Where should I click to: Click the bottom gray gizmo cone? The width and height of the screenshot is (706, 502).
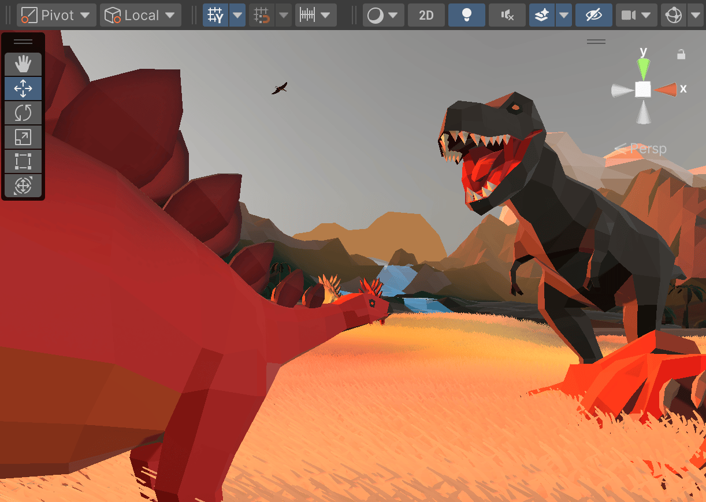(x=643, y=112)
